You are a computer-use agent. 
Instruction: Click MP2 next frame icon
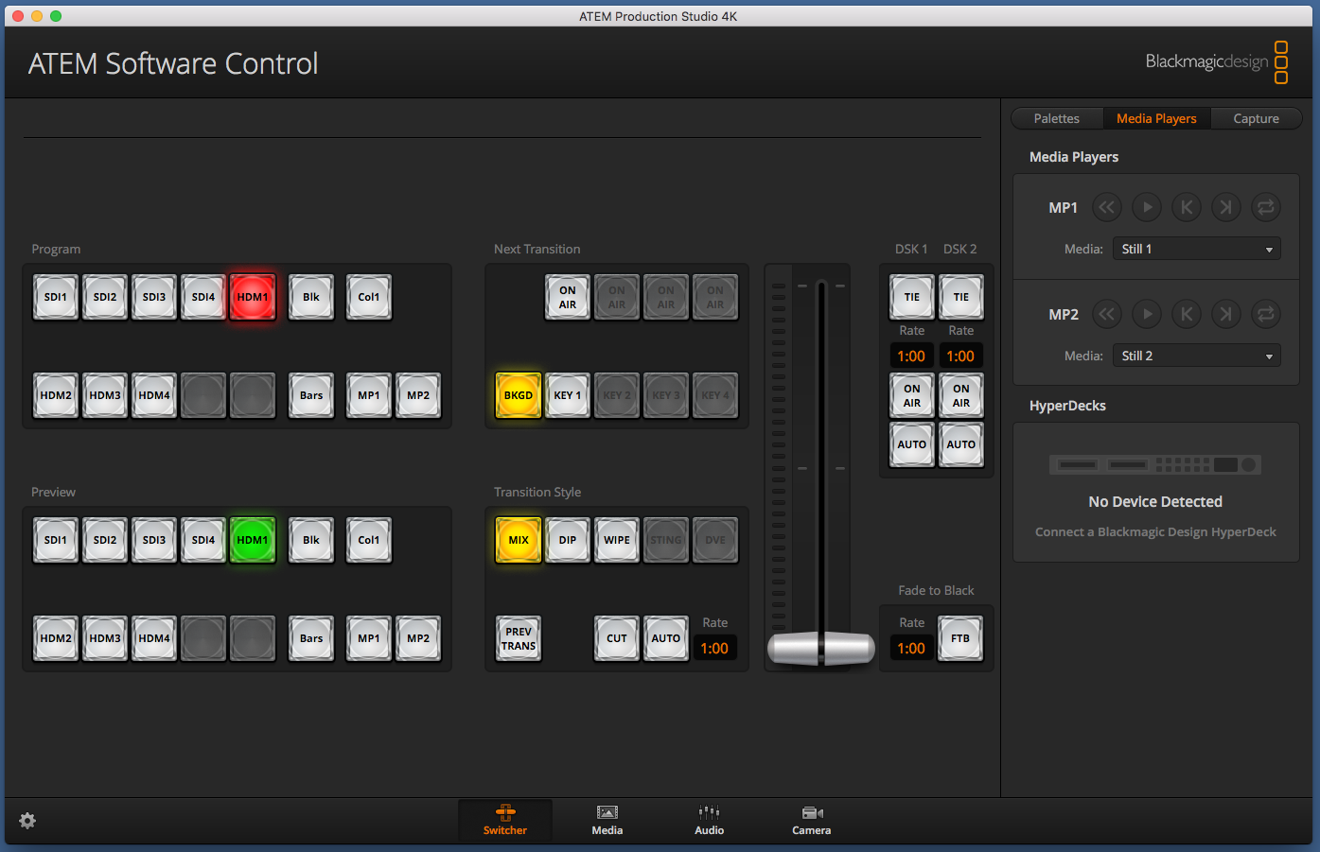coord(1226,314)
